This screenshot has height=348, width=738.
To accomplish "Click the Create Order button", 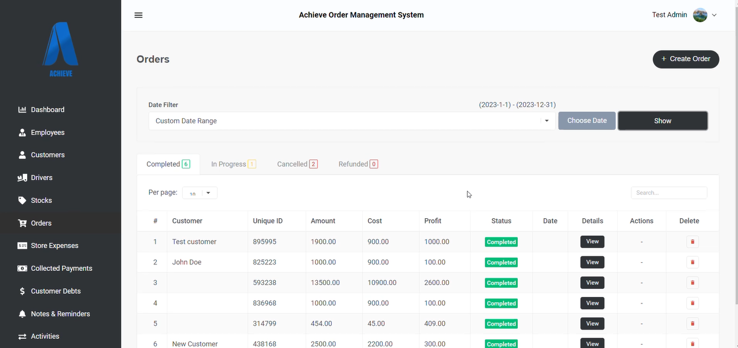I will coord(686,59).
